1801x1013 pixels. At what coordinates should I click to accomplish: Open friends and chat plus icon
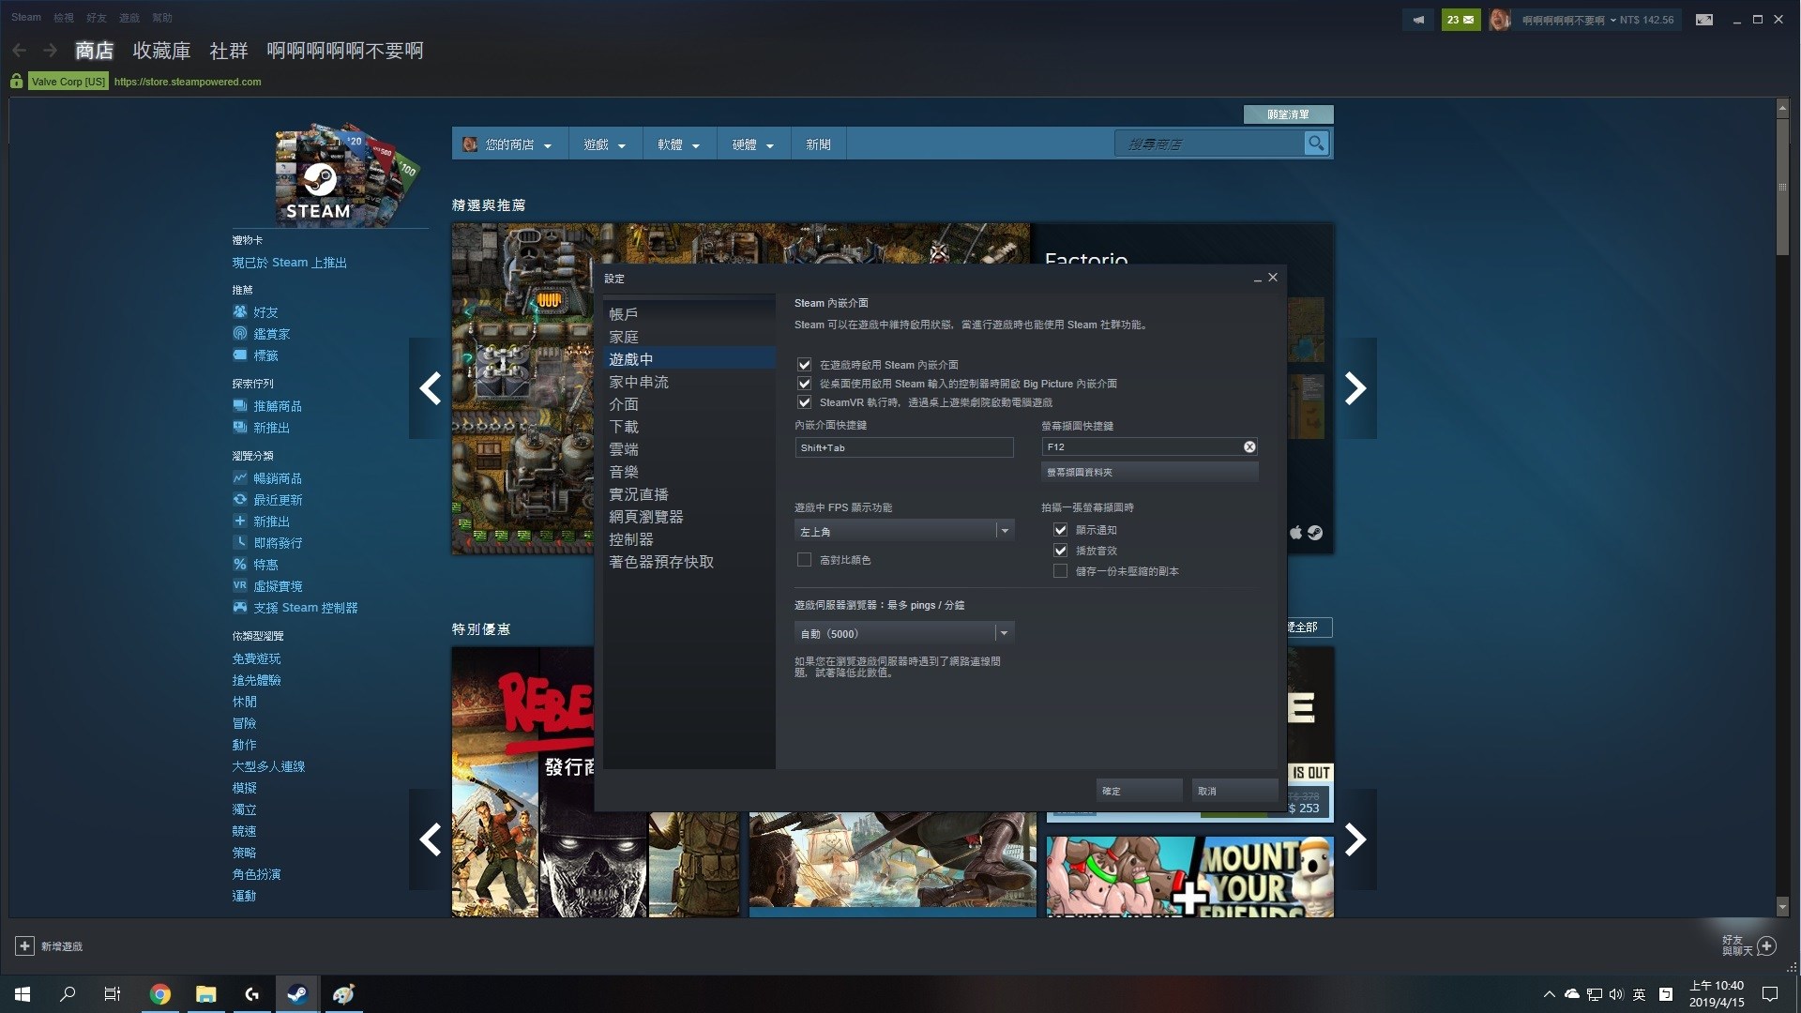[x=1766, y=945]
